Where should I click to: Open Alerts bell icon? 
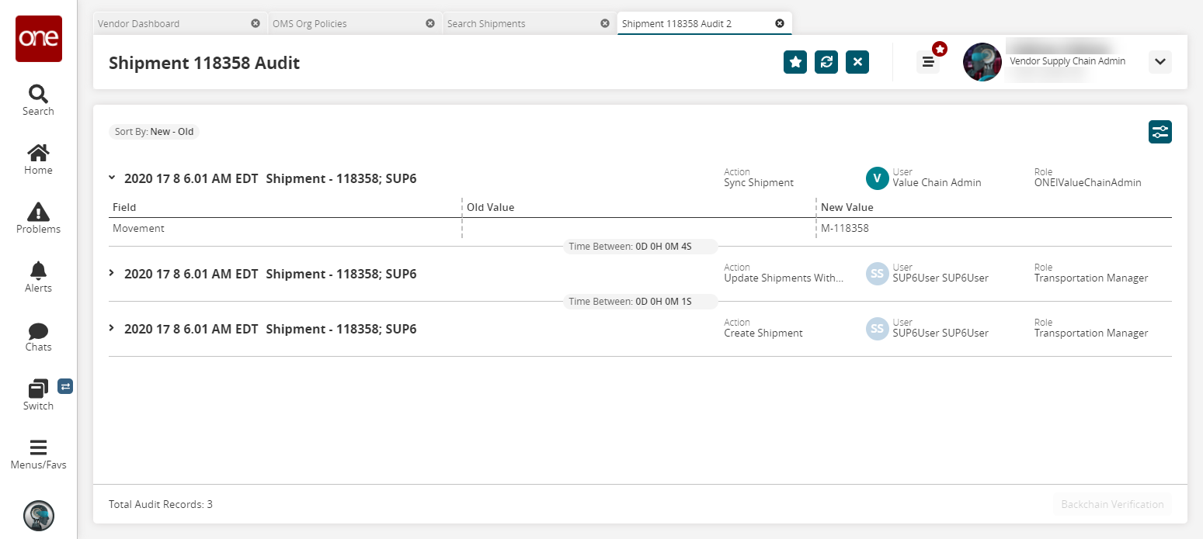click(x=38, y=277)
